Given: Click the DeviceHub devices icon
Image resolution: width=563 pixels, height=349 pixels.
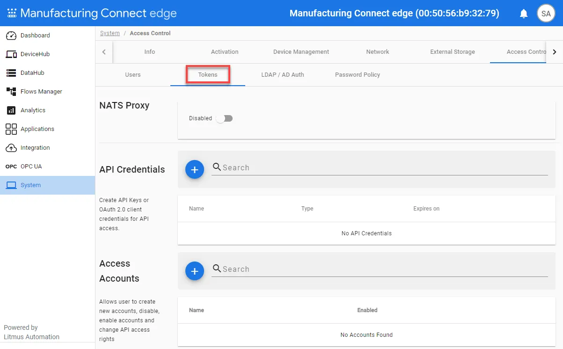Looking at the screenshot, I should pos(11,54).
